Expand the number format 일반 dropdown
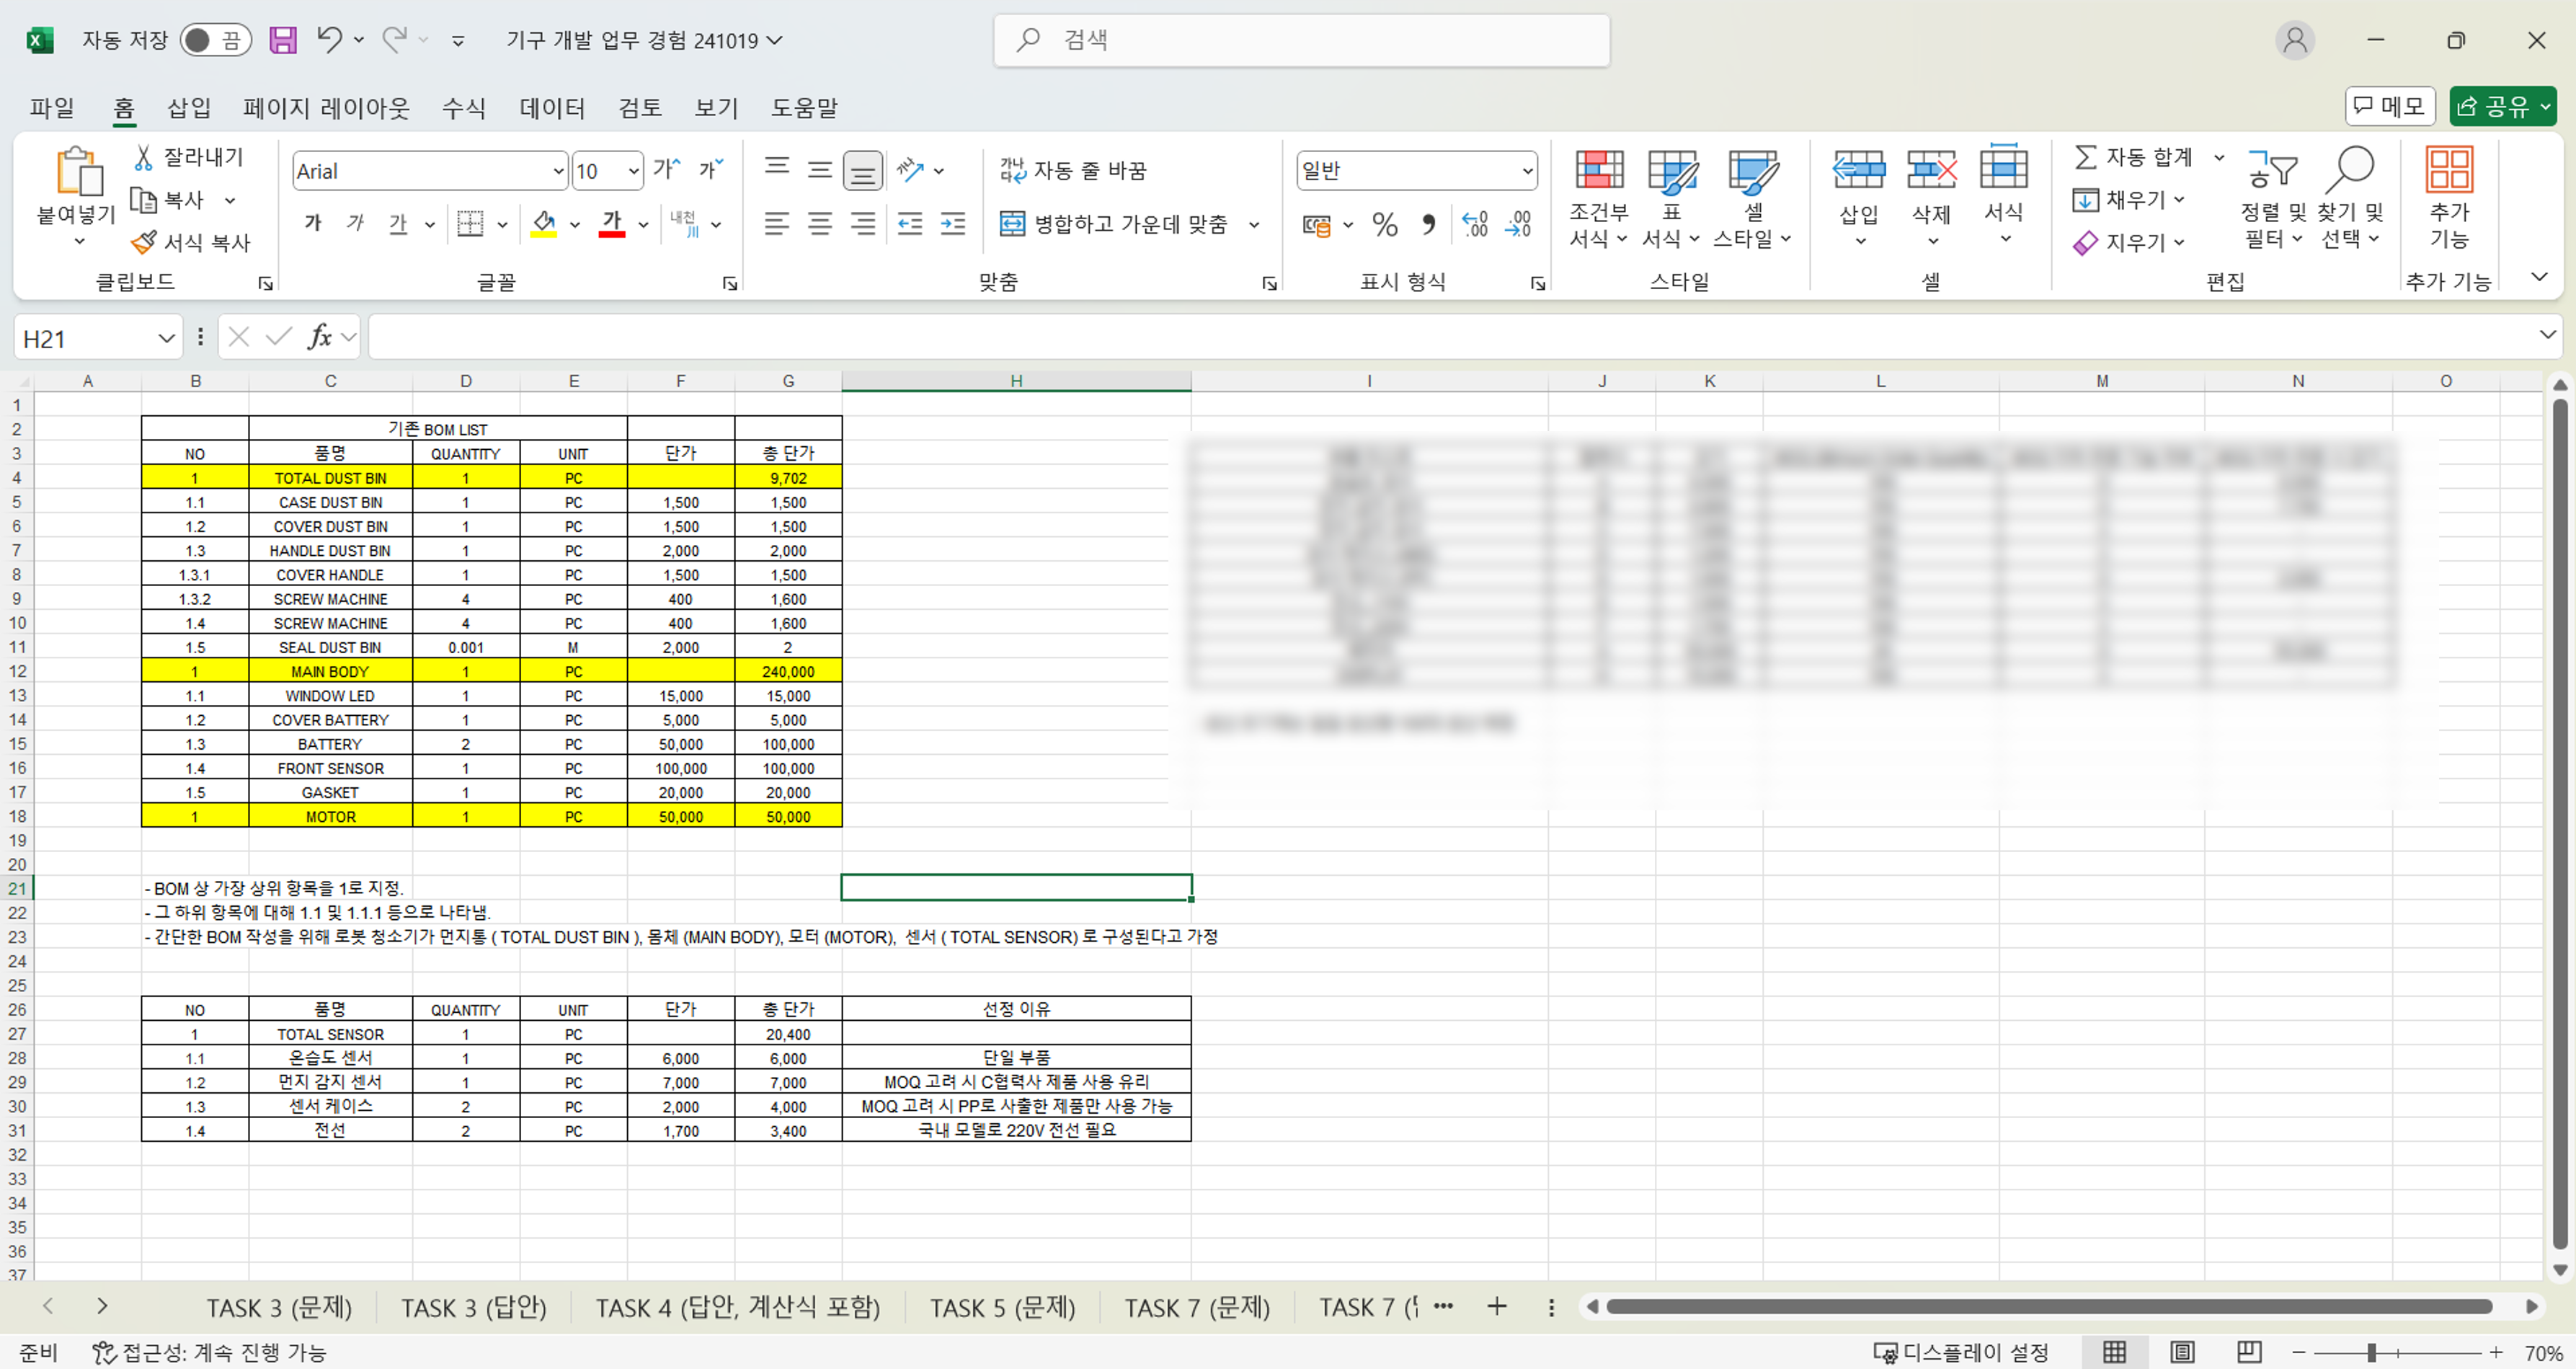Image resolution: width=2576 pixels, height=1369 pixels. tap(1527, 171)
